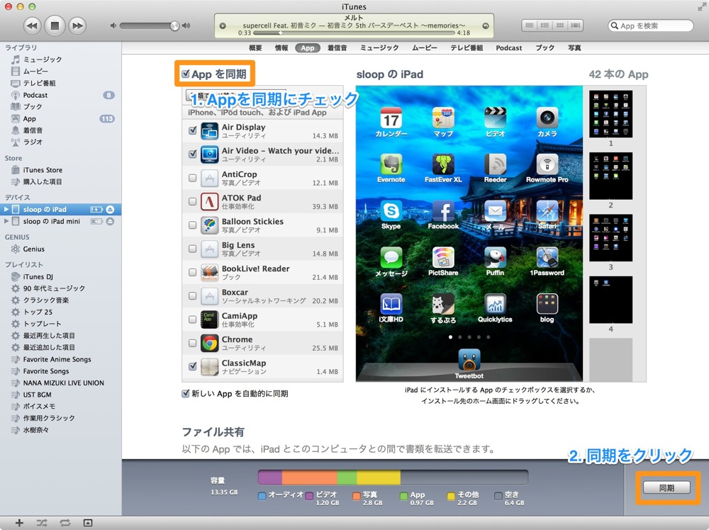Click the カレンダー icon on iPad screen

point(391,118)
